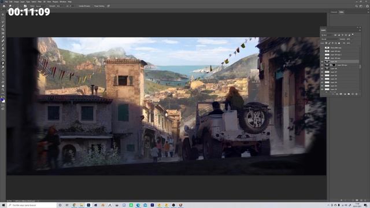Collapse the Layers panel with double-arrow icon

pyautogui.click(x=357, y=27)
